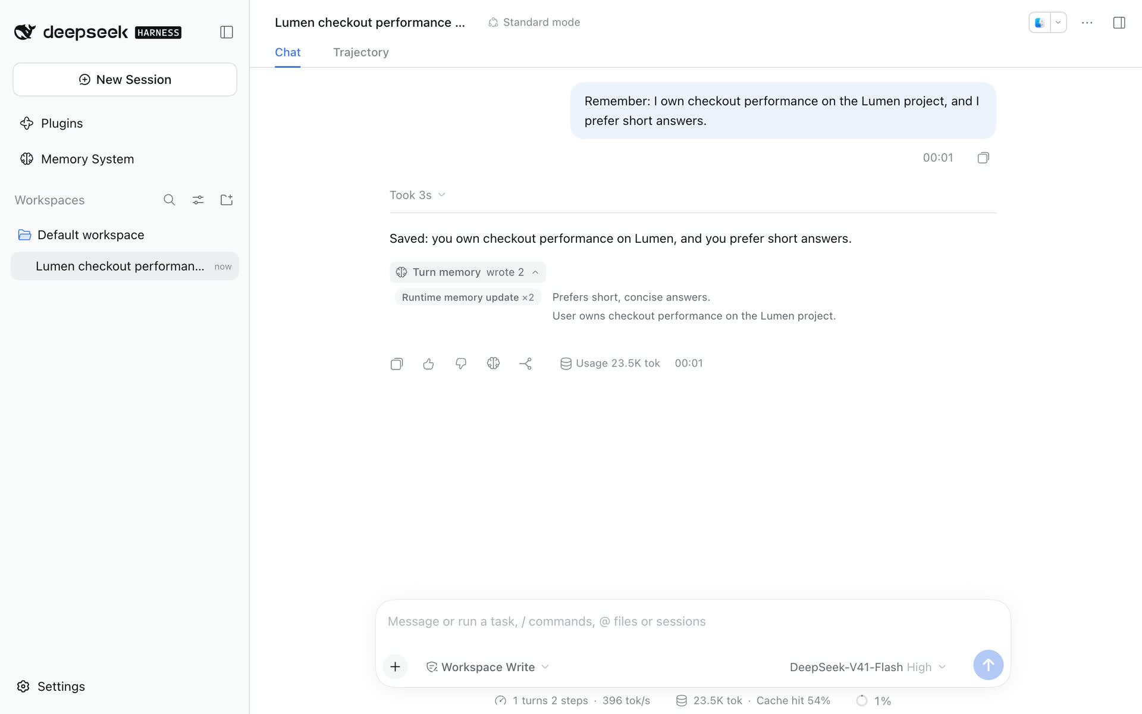
Task: Open the dropdown arrow beside the app icon
Action: coord(1058,23)
